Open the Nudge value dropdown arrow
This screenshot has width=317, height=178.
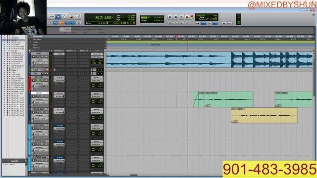tap(162, 21)
